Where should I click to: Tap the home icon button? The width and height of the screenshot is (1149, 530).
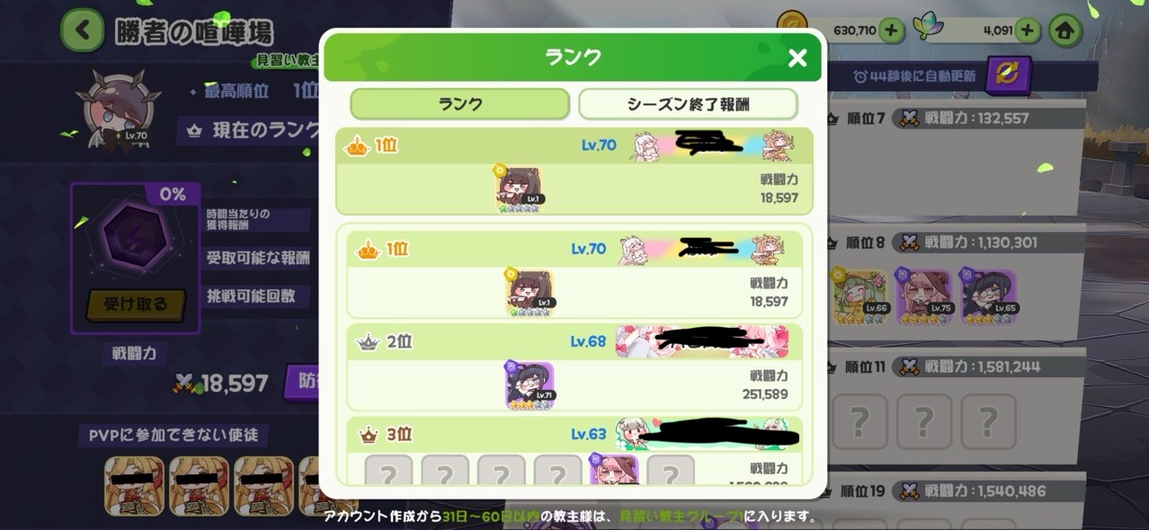pyautogui.click(x=1065, y=30)
